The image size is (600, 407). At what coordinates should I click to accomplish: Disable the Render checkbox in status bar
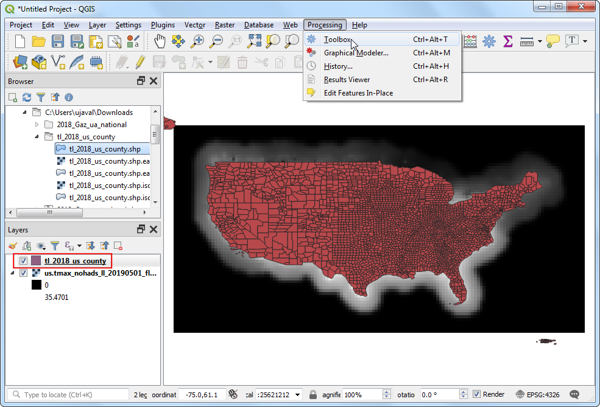(477, 394)
